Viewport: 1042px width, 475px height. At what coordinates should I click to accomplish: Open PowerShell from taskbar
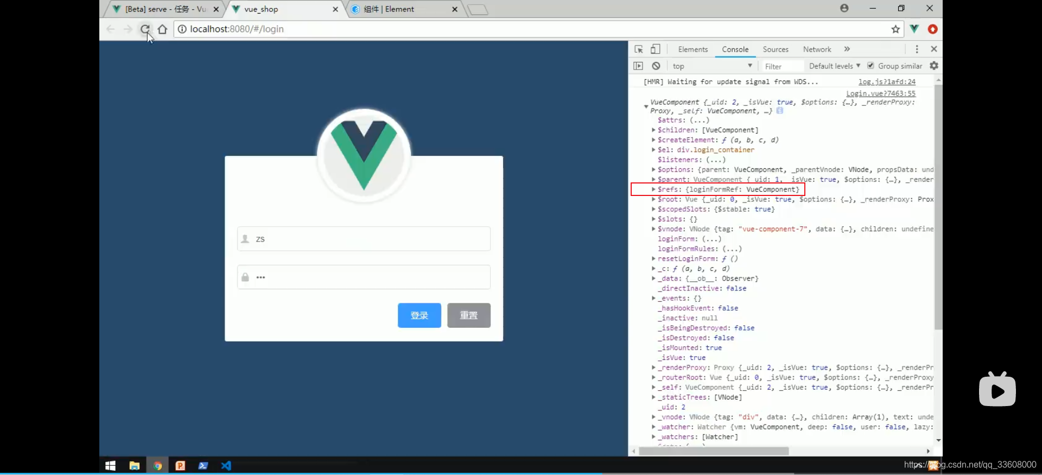203,466
